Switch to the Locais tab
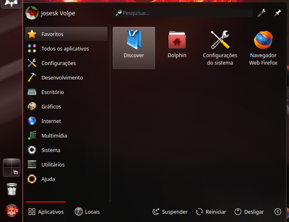Viewport: 289px width, 222px height. coord(87,212)
